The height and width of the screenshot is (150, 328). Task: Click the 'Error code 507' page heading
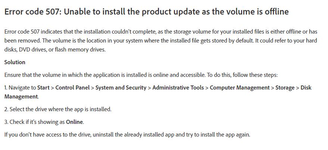(x=146, y=12)
